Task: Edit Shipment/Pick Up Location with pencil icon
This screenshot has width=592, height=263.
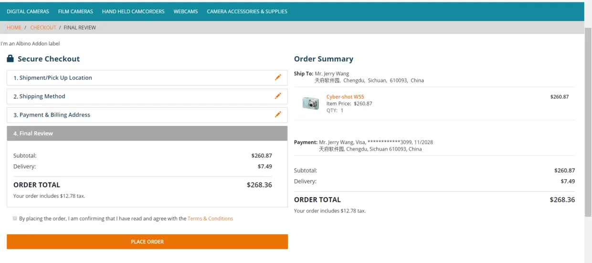Action: (x=278, y=77)
